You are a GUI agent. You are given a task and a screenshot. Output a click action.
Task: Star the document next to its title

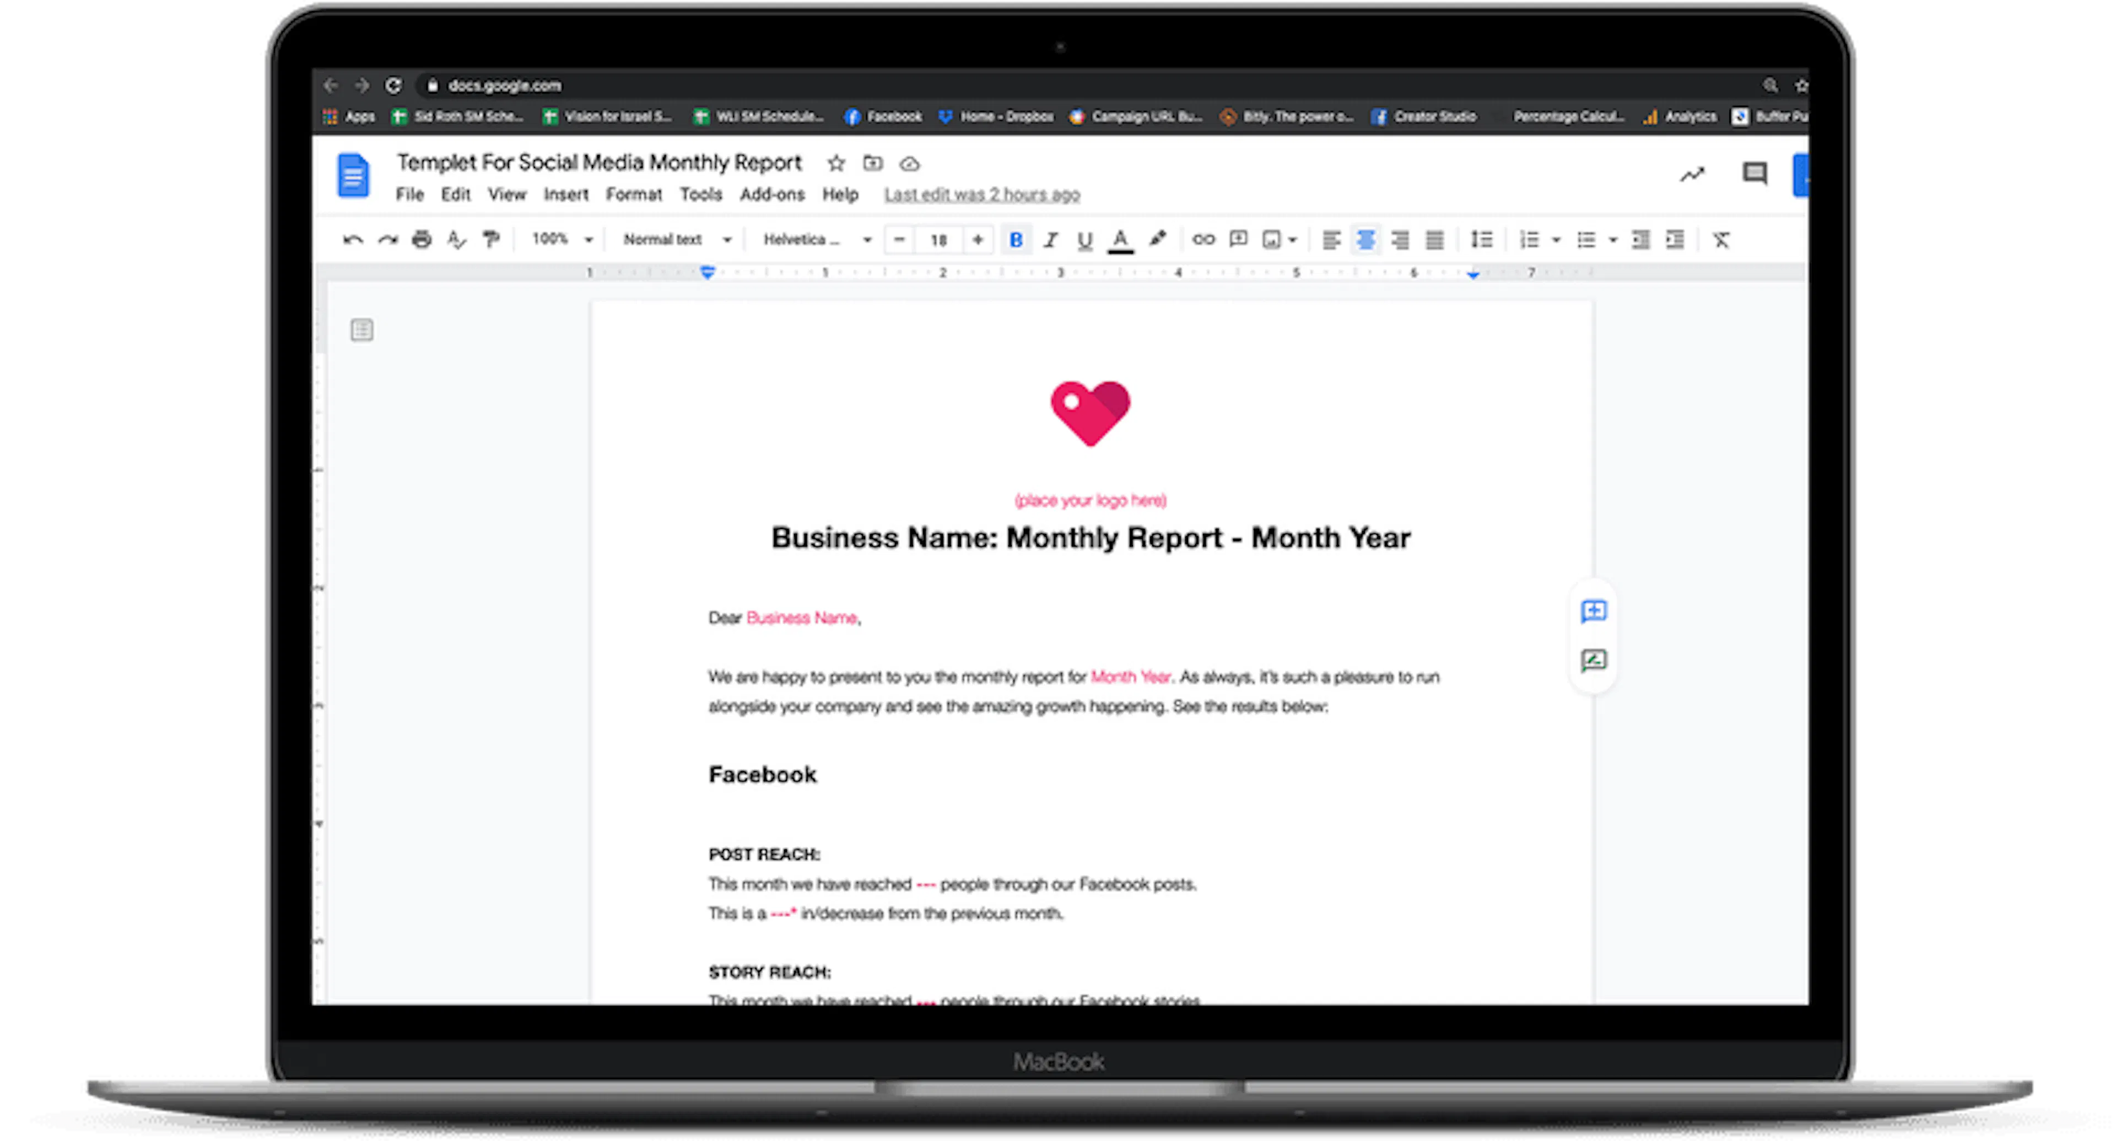click(835, 163)
